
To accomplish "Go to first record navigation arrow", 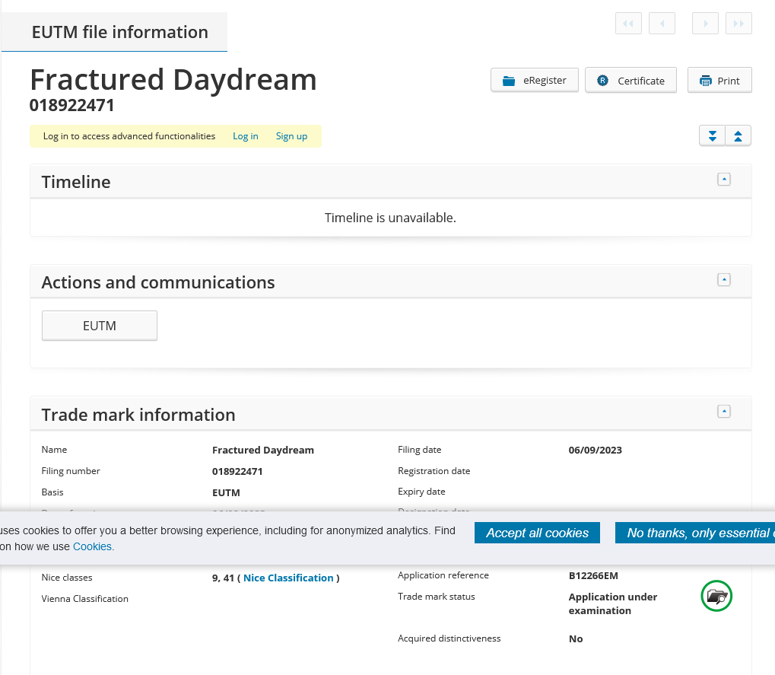I will (x=628, y=24).
